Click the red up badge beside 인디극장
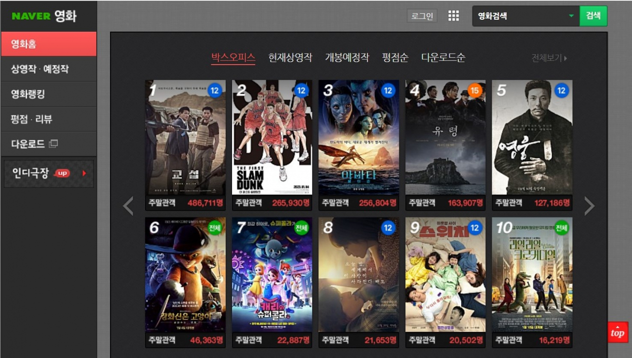This screenshot has height=358, width=632. (62, 173)
